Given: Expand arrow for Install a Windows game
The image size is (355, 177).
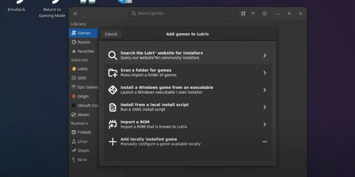Looking at the screenshot, I should tap(264, 90).
